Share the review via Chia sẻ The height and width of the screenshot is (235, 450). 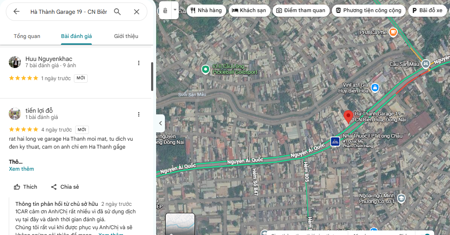(65, 187)
